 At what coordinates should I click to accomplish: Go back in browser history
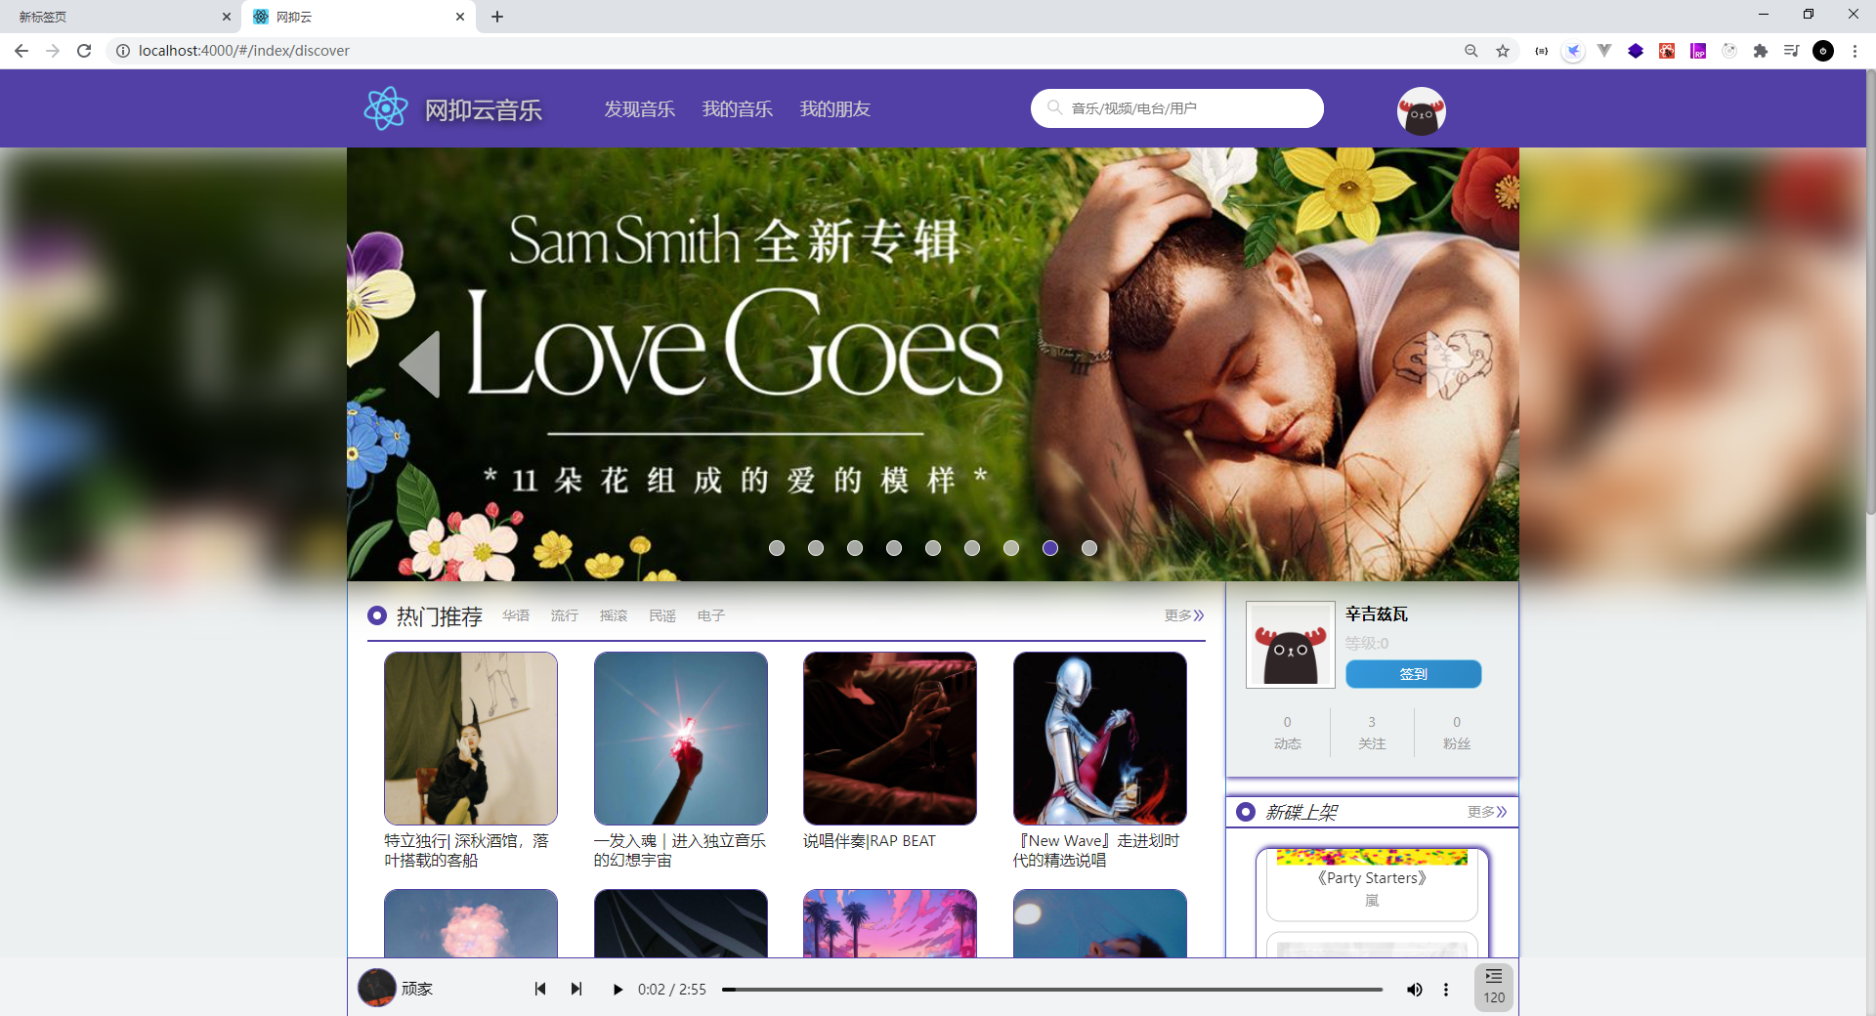21,51
